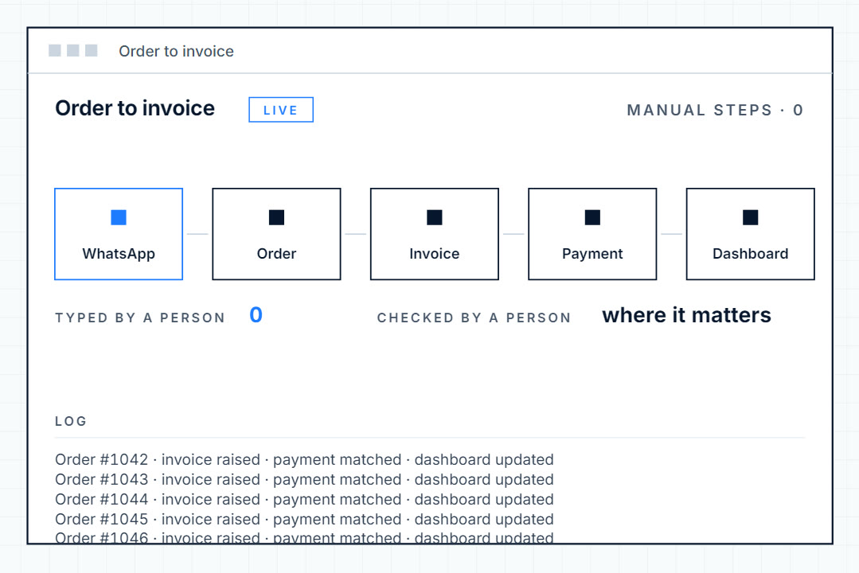Viewport: 859px width, 573px height.
Task: Click the dark square icon in Payment card
Action: [592, 217]
